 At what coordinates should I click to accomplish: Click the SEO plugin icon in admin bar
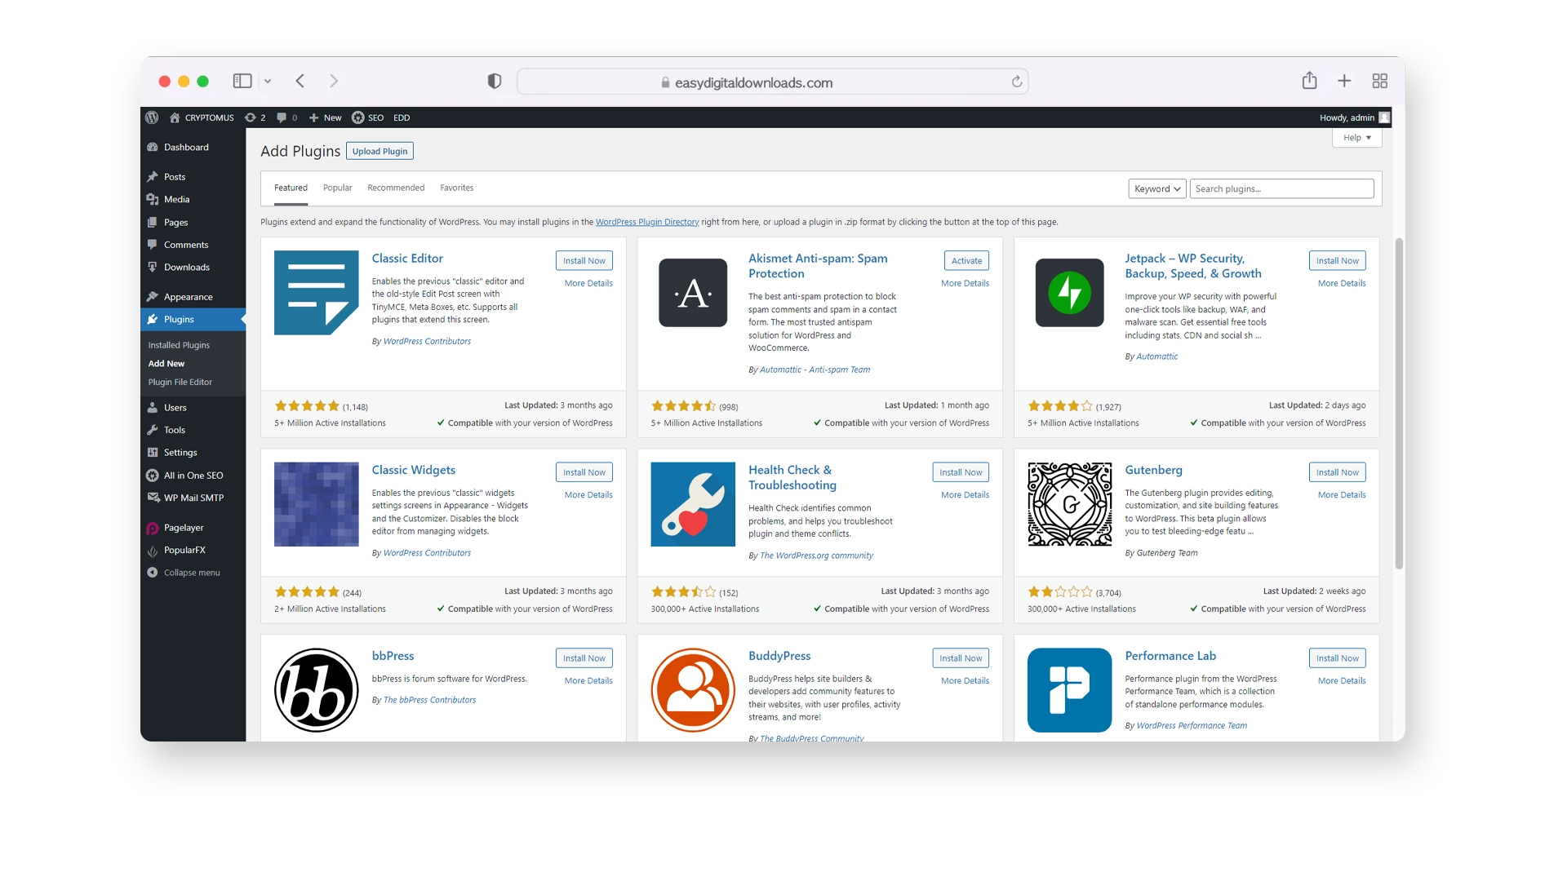click(357, 117)
